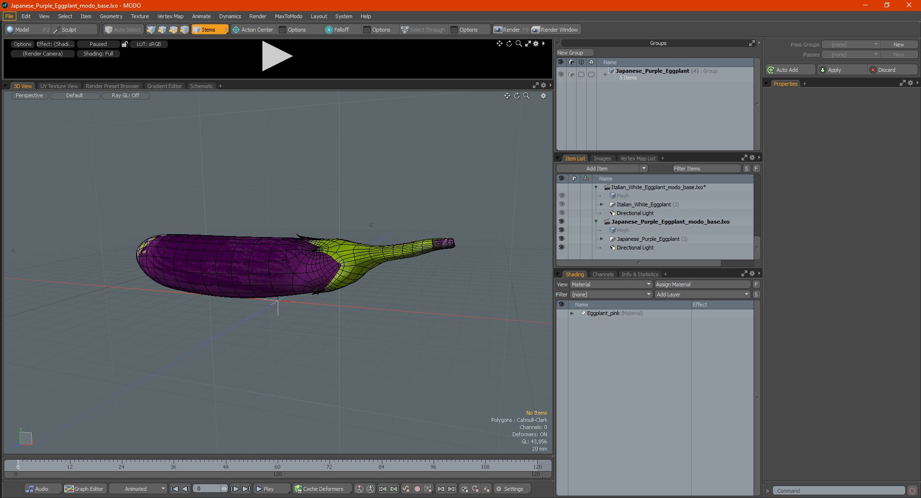Go to first frame

tap(175, 489)
